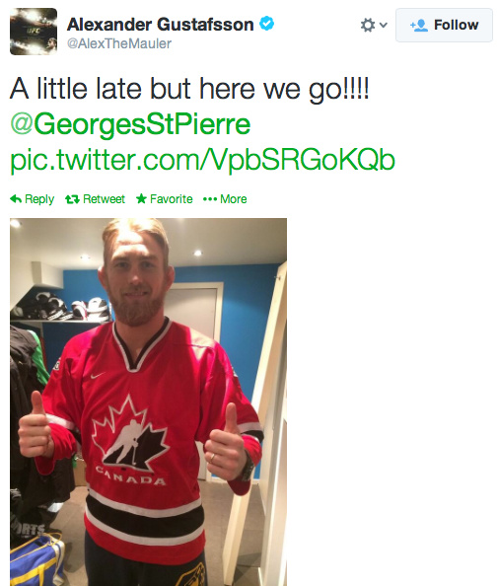Retweet this post
497x586 pixels.
coord(95,199)
